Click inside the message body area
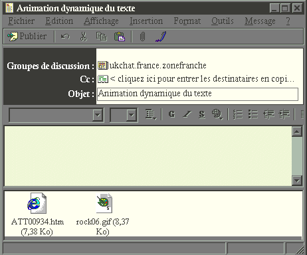 [x=148, y=156]
